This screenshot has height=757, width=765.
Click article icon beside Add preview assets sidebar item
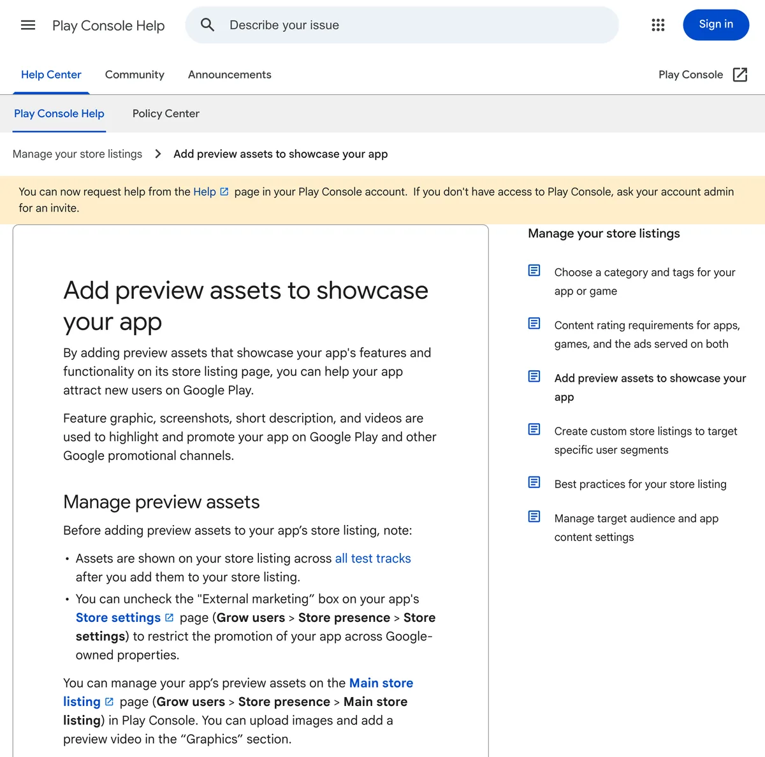tap(534, 376)
